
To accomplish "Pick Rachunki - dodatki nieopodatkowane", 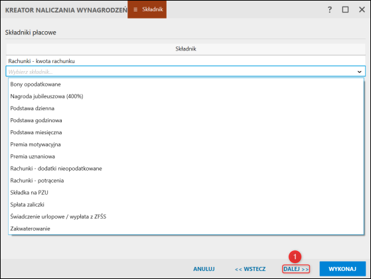I will [186, 169].
